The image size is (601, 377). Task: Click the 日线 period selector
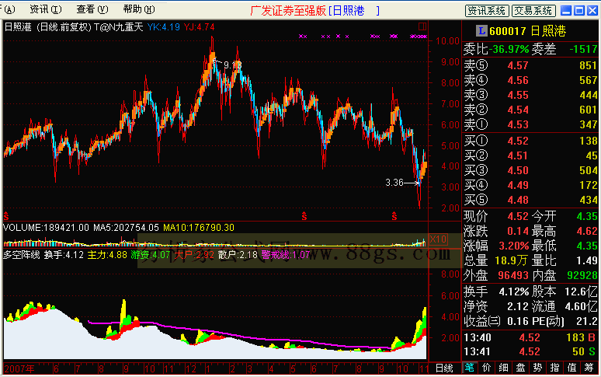[445, 368]
